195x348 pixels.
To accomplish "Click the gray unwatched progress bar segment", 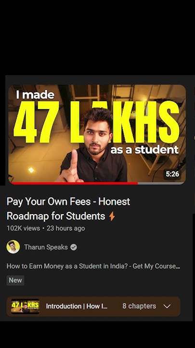I will point(161,183).
